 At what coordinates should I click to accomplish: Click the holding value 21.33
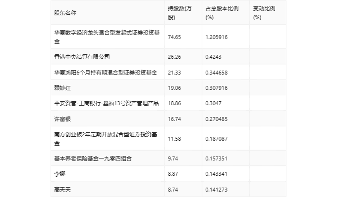(174, 73)
